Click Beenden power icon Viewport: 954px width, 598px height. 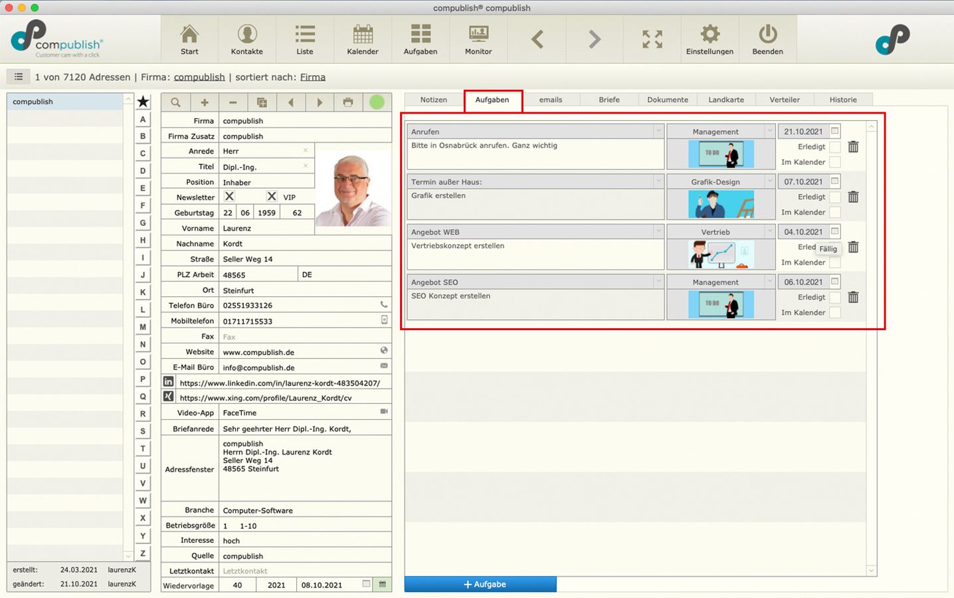point(767,39)
